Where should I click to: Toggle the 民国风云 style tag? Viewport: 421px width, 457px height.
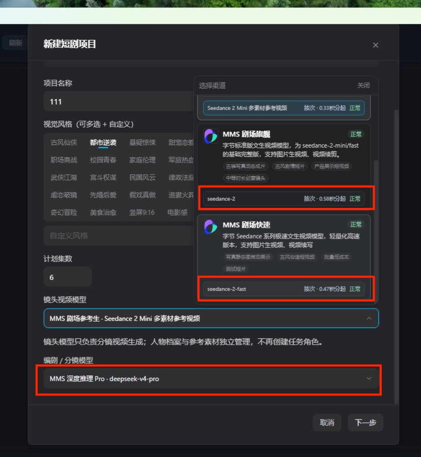[x=142, y=177]
